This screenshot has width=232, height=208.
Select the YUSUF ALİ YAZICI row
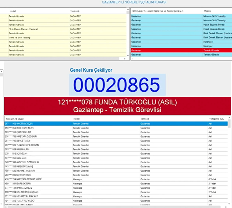tap(116, 201)
